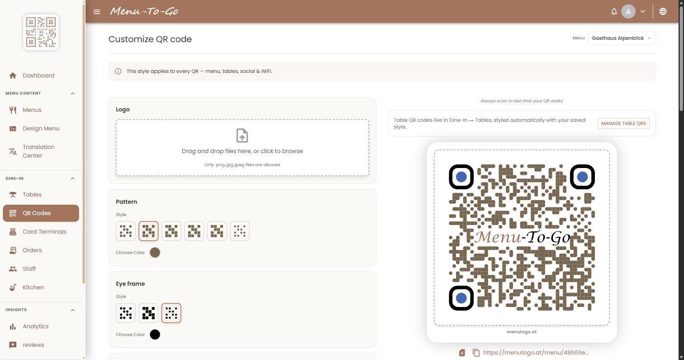This screenshot has width=684, height=360.
Task: Select the second Eye frame style
Action: pos(148,313)
